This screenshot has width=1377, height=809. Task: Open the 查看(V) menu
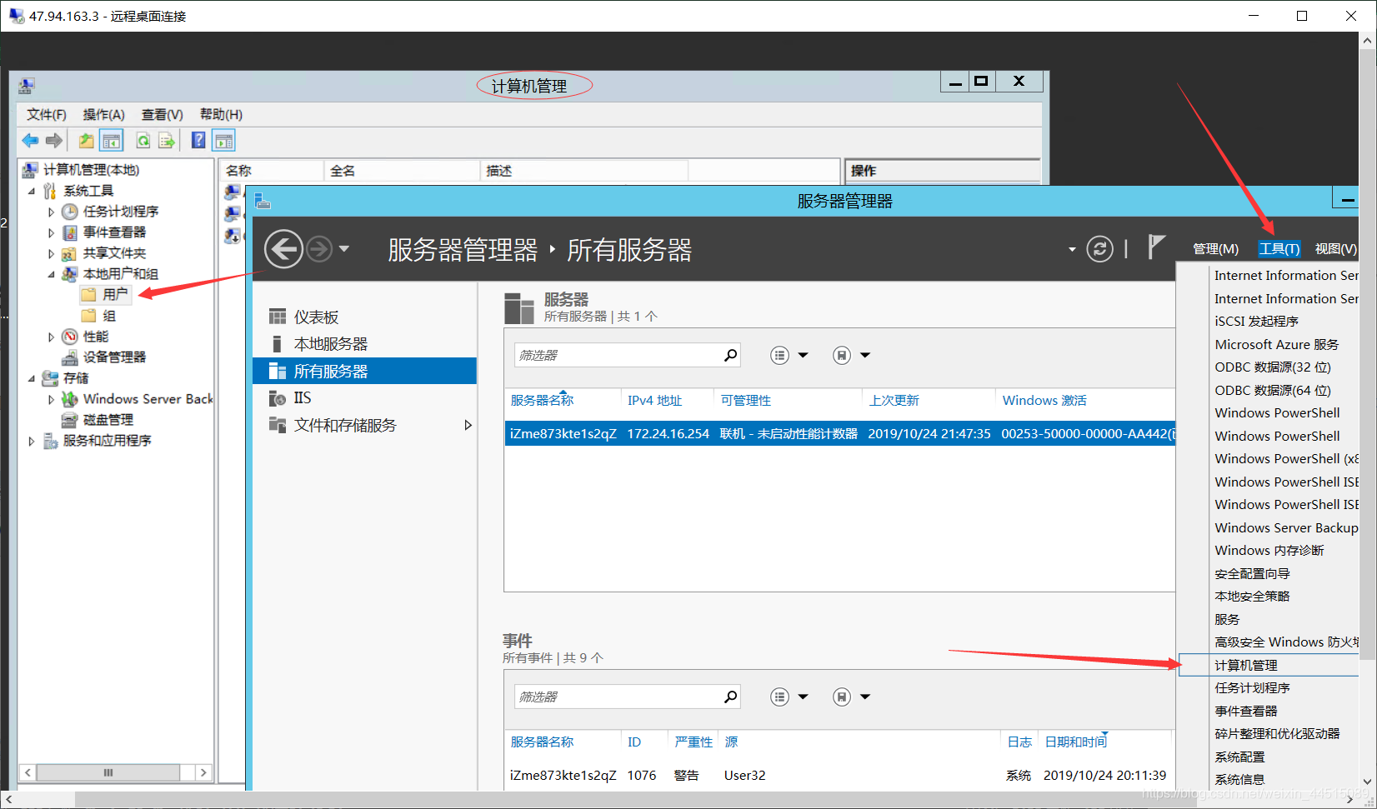coord(162,114)
